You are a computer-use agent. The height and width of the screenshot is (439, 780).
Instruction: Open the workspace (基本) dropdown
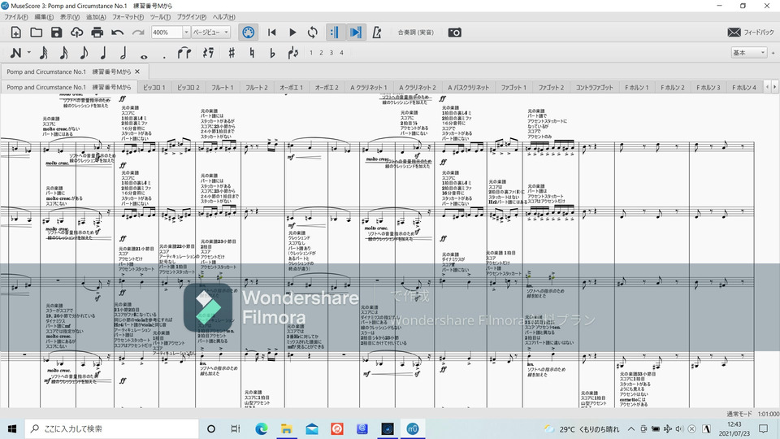tap(748, 53)
